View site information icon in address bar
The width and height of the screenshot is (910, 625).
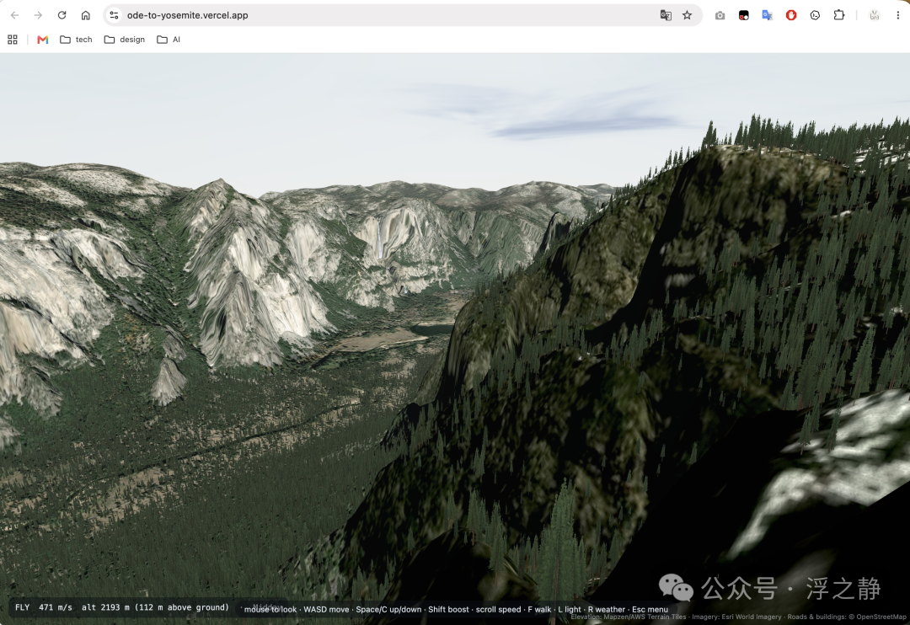[x=115, y=15]
